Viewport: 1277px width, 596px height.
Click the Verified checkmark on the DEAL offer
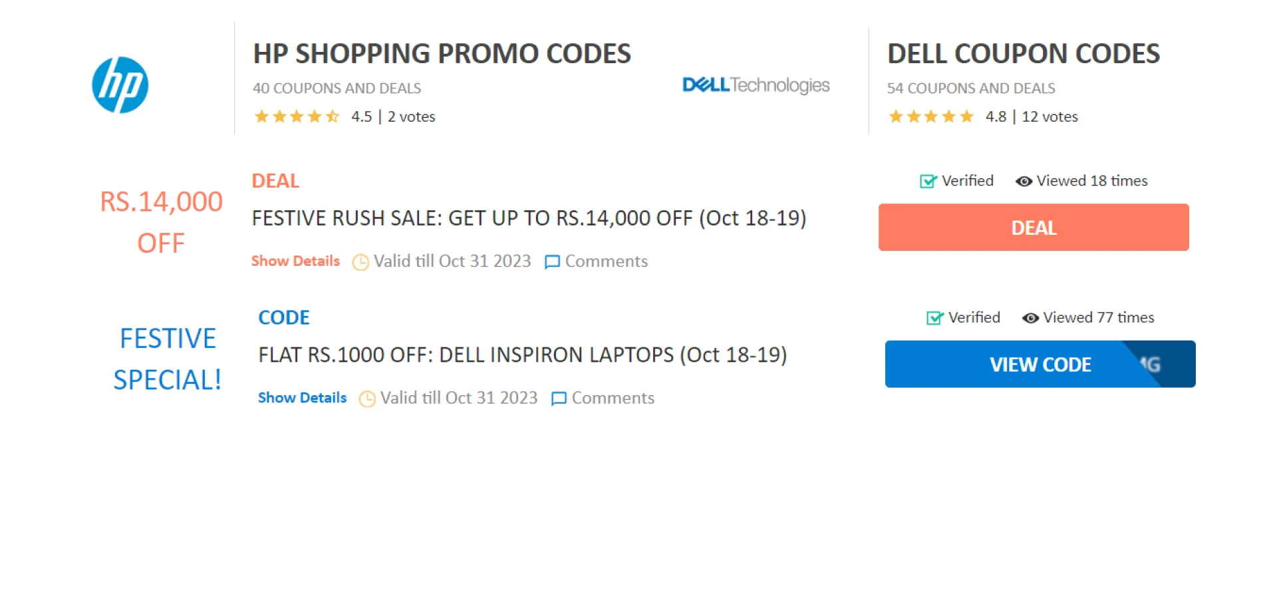click(x=927, y=181)
